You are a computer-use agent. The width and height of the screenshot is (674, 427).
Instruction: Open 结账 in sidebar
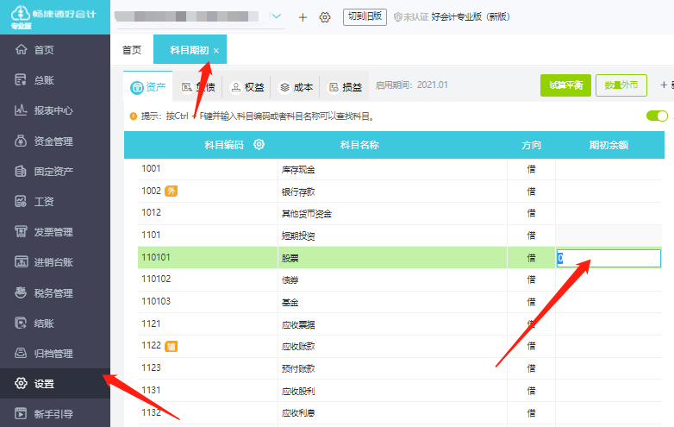tap(55, 323)
